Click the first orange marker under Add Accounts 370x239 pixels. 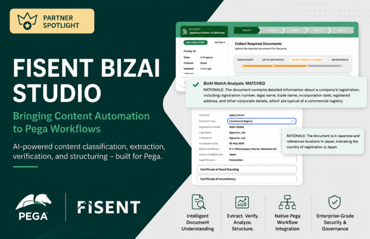click(x=243, y=66)
